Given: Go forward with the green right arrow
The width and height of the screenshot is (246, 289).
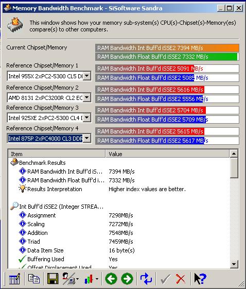Looking at the screenshot, I should (x=127, y=279).
